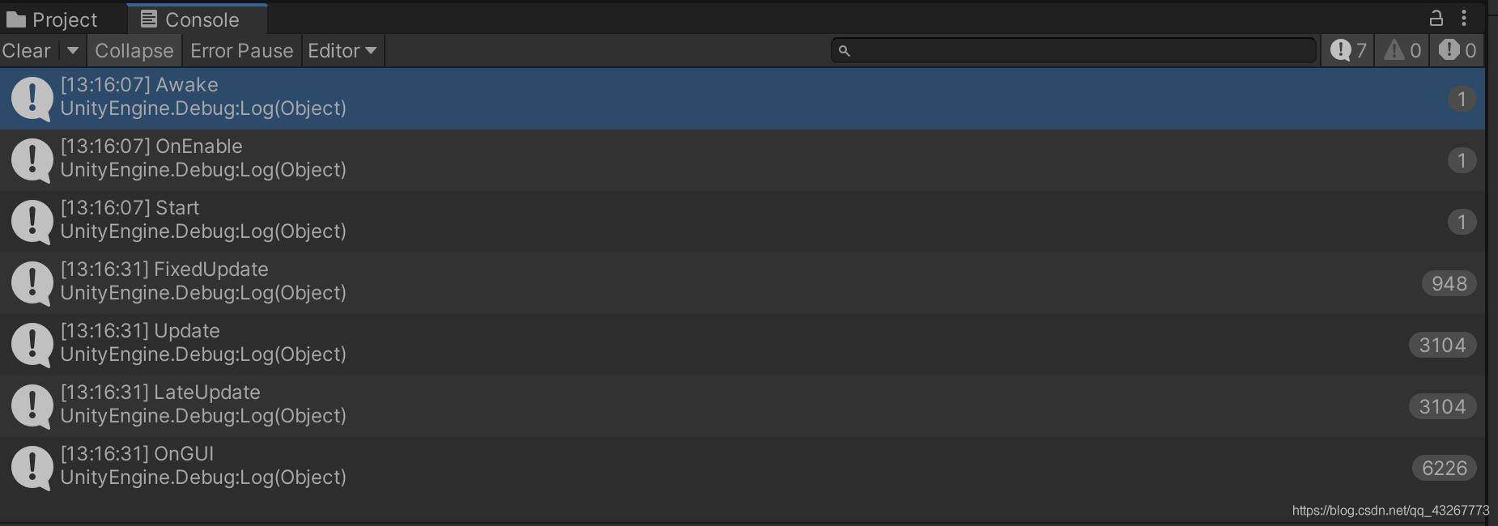The image size is (1498, 526).
Task: Enable the Collapse toggle
Action: tap(134, 50)
